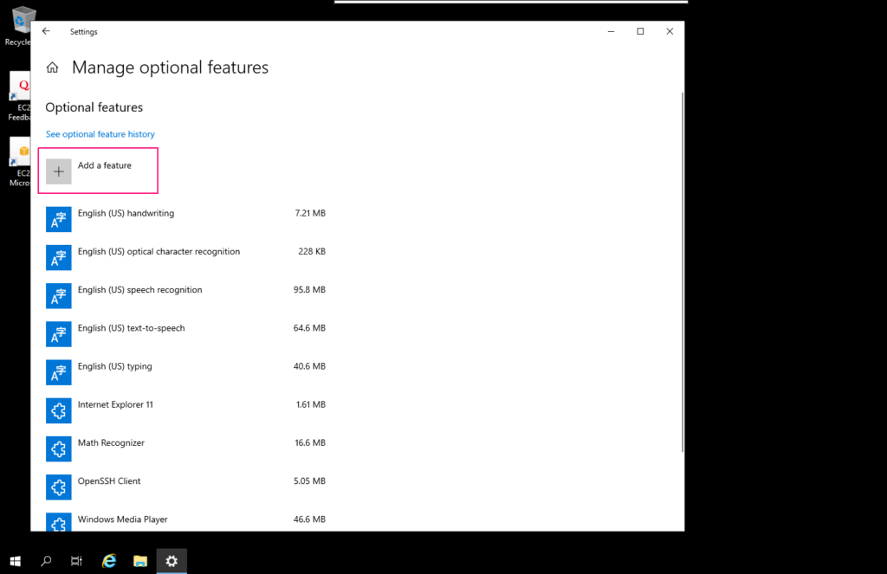
Task: Launch Internet Explorer from the taskbar
Action: pyautogui.click(x=109, y=561)
